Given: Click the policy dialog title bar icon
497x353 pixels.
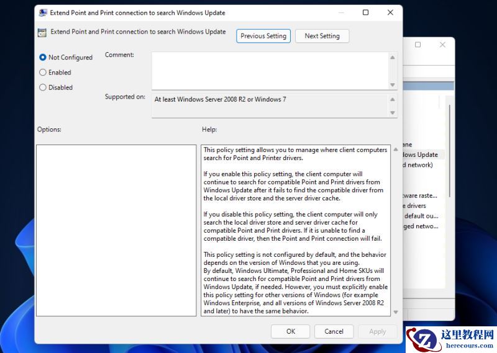Looking at the screenshot, I should [43, 13].
